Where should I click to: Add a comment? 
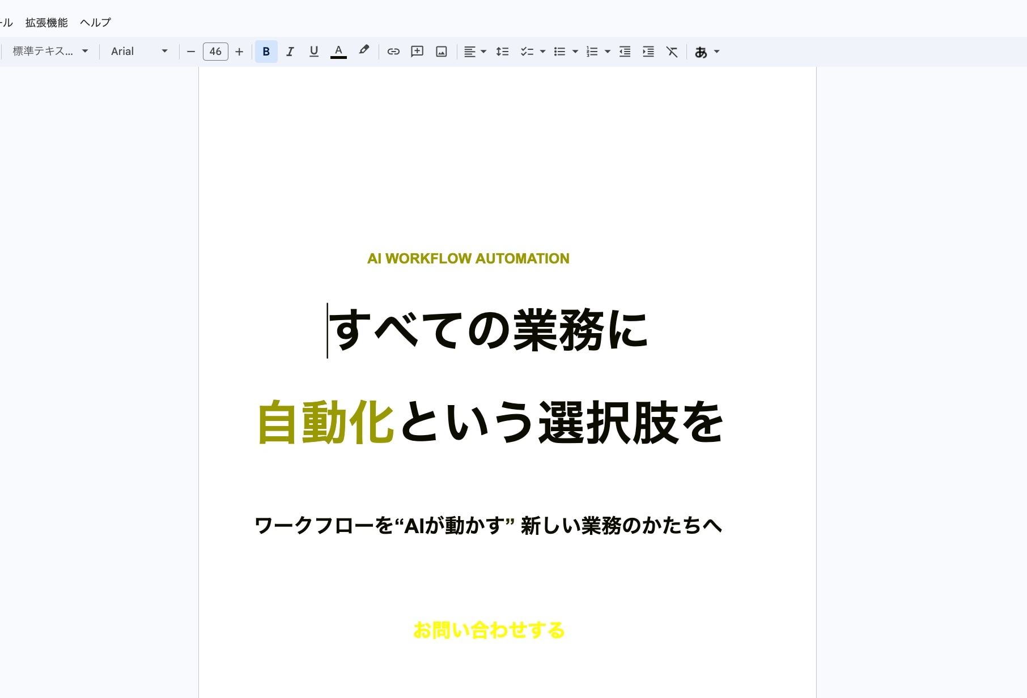pyautogui.click(x=417, y=52)
